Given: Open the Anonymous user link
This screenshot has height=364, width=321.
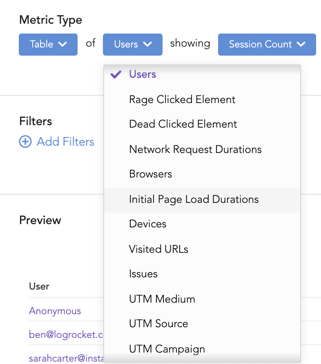Looking at the screenshot, I should pos(55,311).
